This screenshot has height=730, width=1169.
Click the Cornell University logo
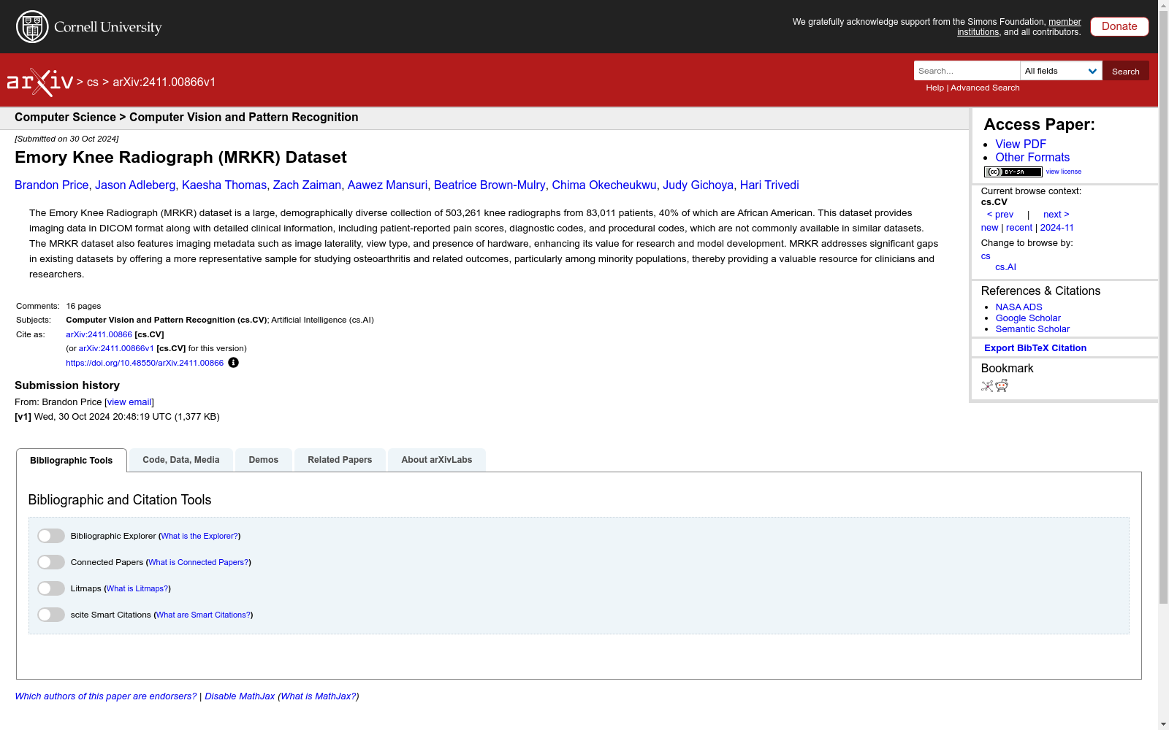pyautogui.click(x=88, y=26)
